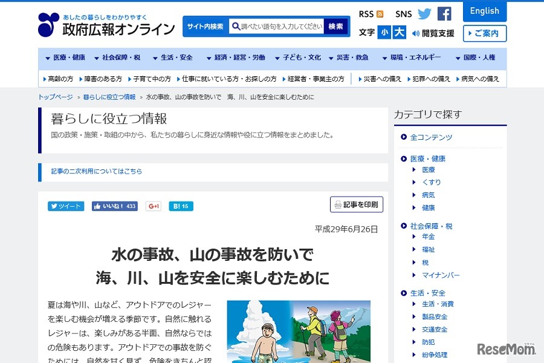Expand the 子ども・文化 navigation menu

298,57
